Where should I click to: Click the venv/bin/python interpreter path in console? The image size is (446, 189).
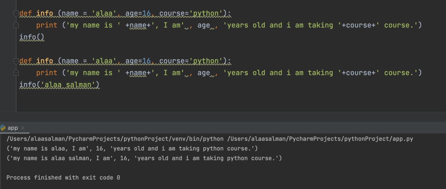coord(115,139)
